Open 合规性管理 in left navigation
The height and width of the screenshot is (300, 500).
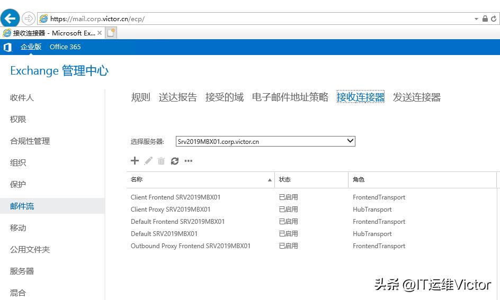30,141
